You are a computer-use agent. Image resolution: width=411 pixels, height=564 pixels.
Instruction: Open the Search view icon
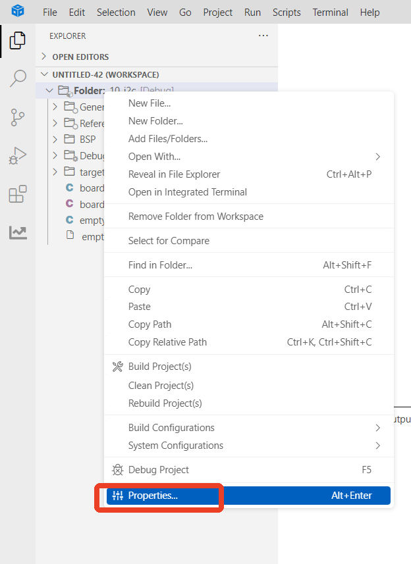click(18, 78)
